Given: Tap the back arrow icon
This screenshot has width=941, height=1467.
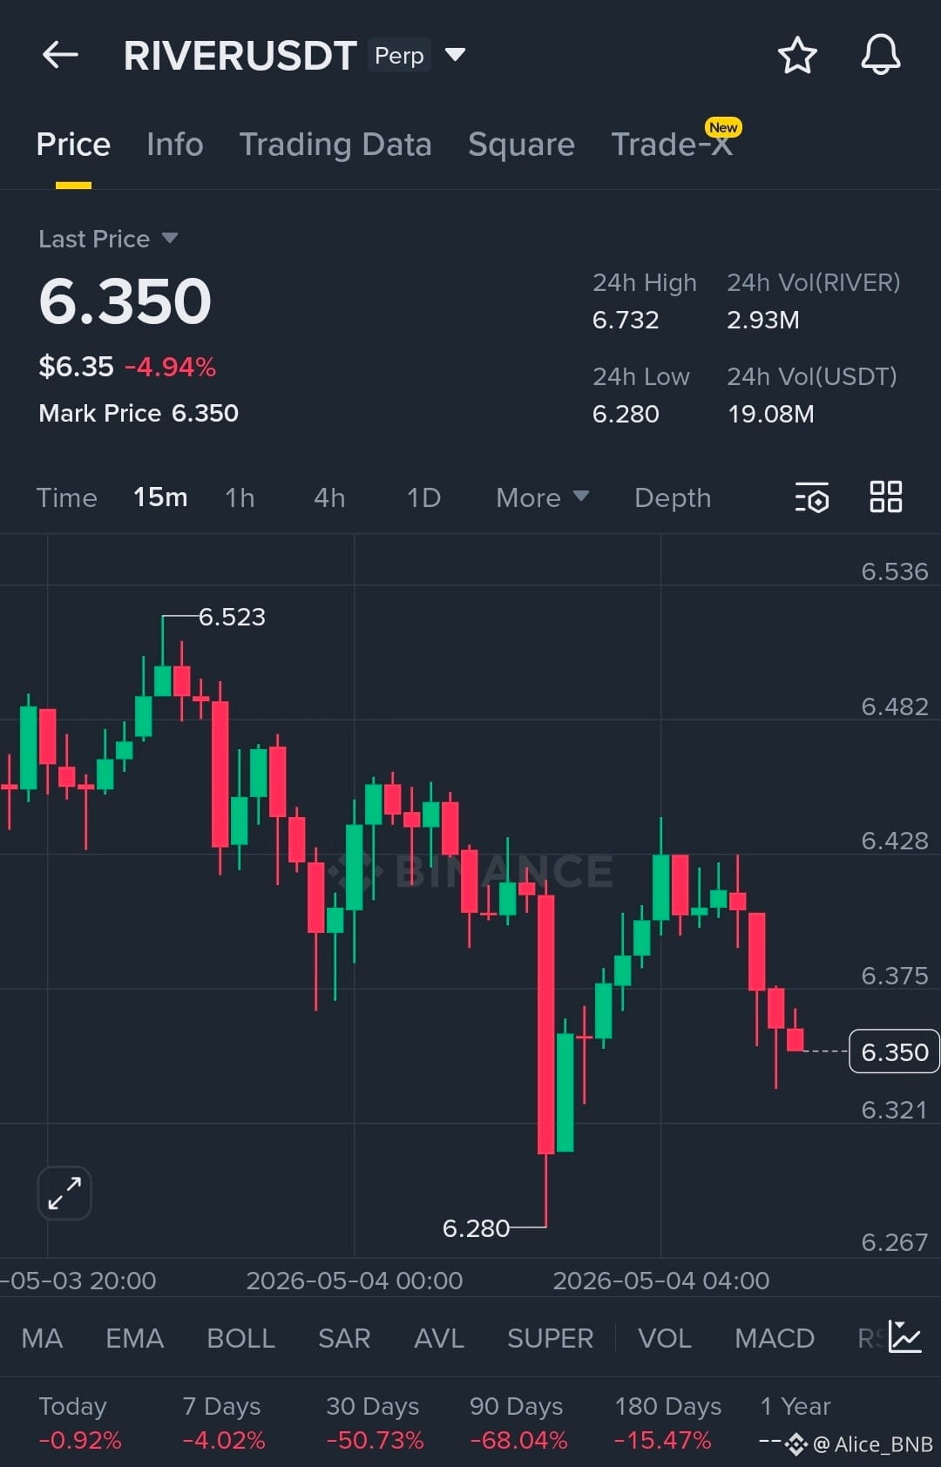Looking at the screenshot, I should [60, 55].
